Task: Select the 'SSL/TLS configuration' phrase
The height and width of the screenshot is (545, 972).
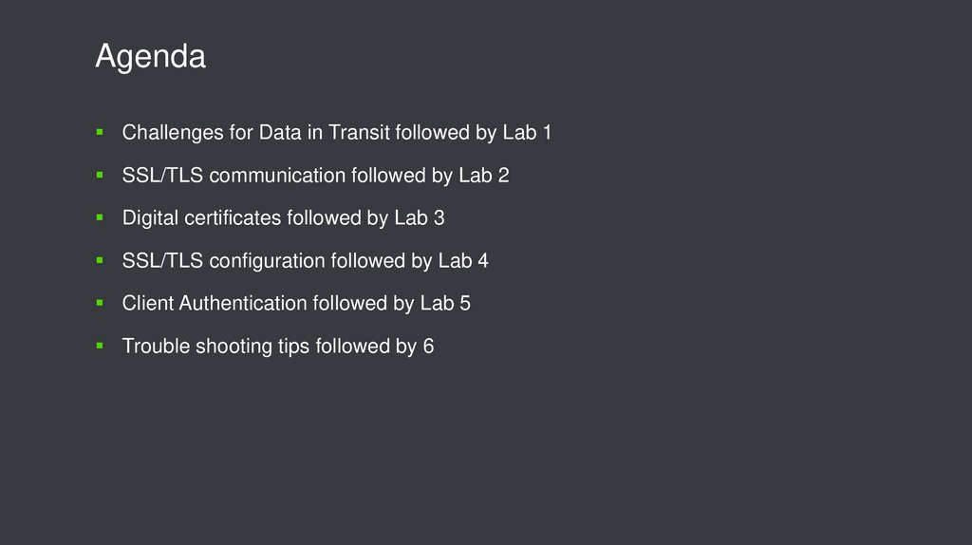Action: pyautogui.click(x=224, y=261)
